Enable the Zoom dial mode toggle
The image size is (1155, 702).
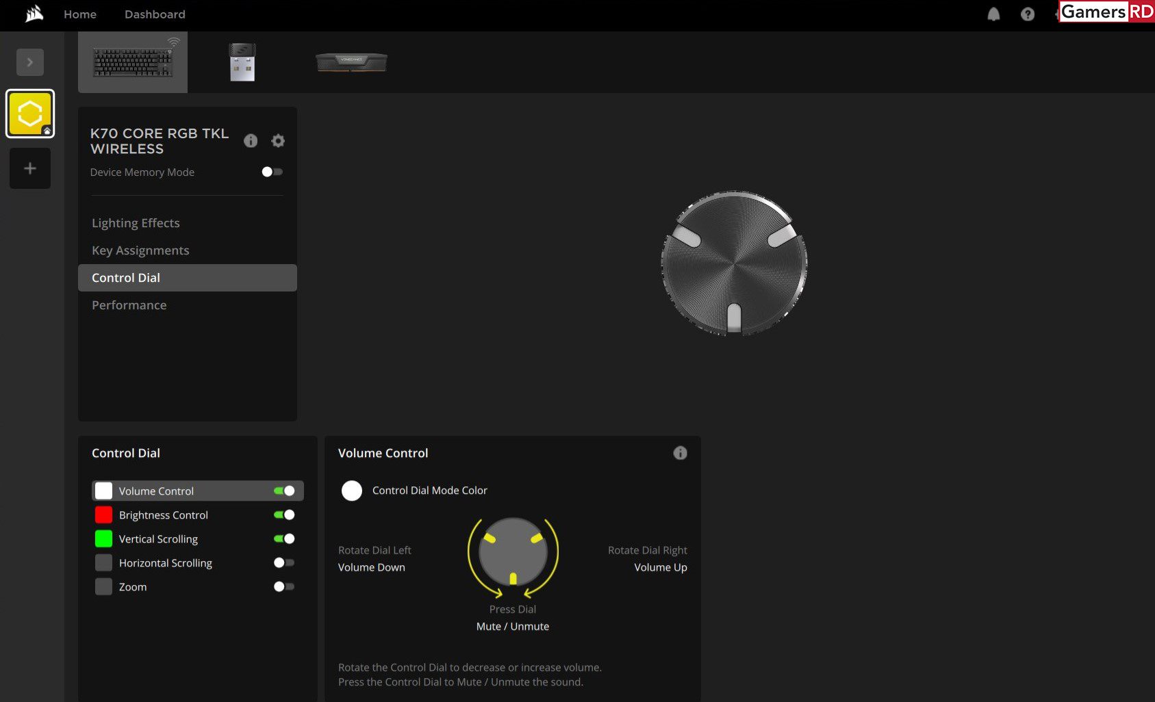(x=284, y=586)
